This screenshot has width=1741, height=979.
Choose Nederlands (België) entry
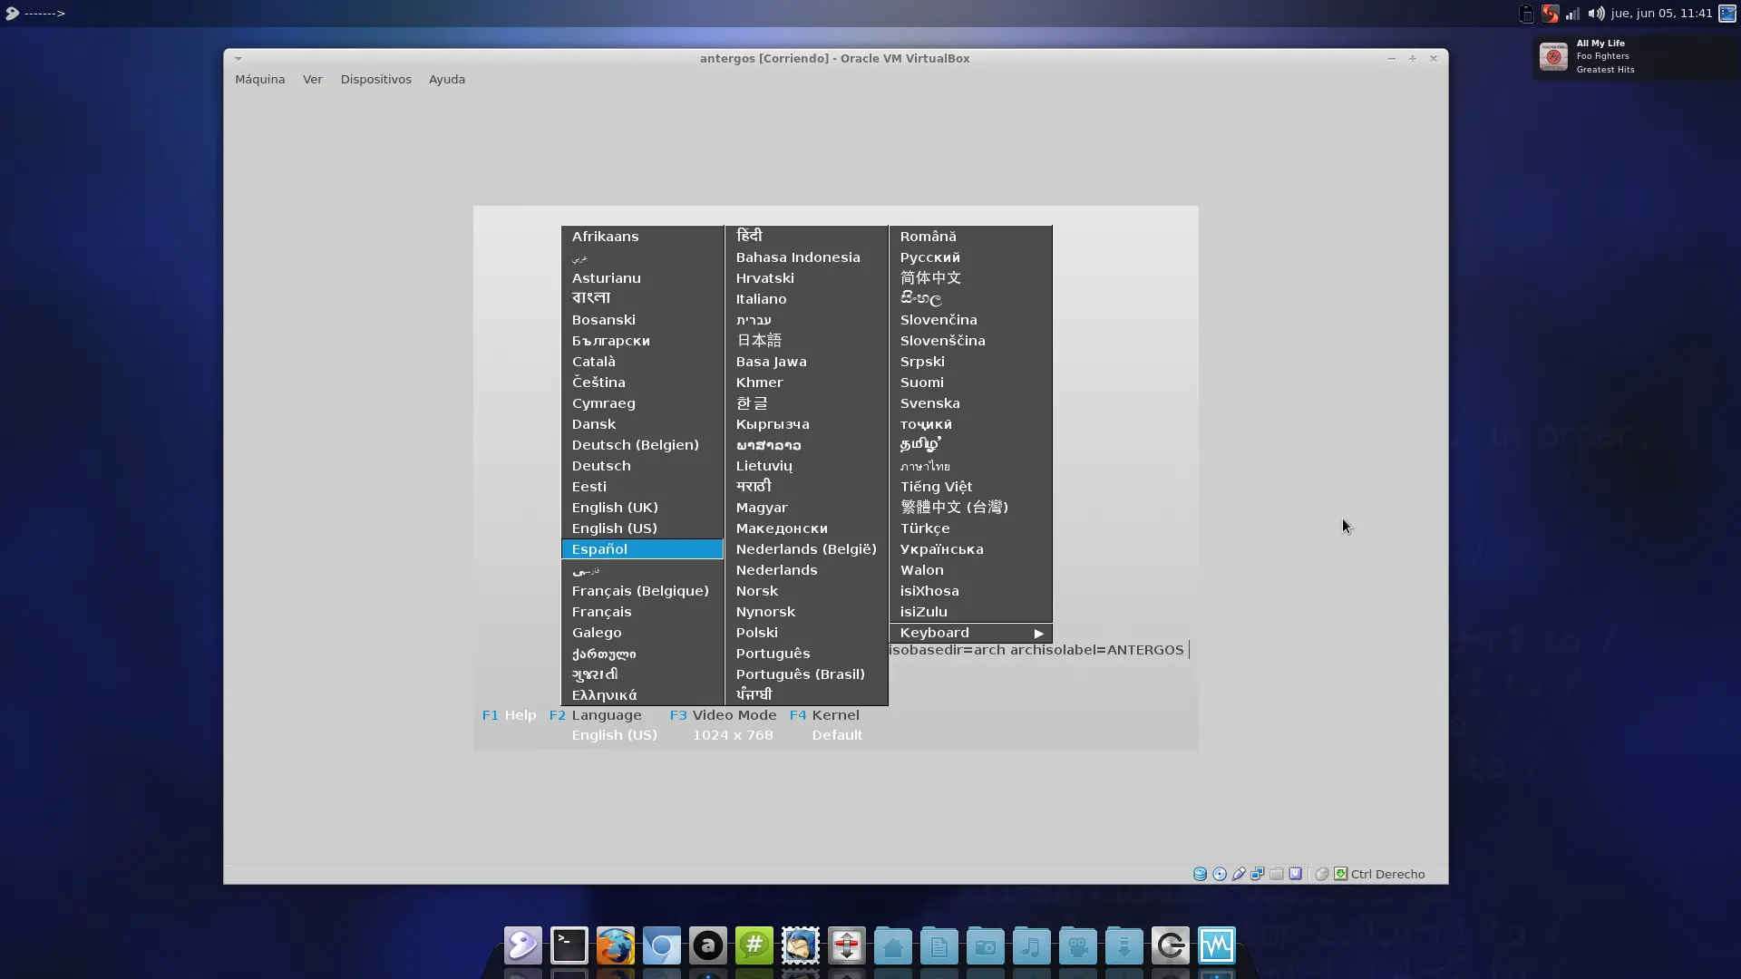click(806, 549)
